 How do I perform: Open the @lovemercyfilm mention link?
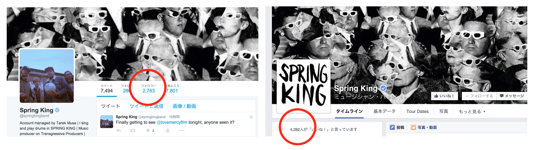(172, 122)
